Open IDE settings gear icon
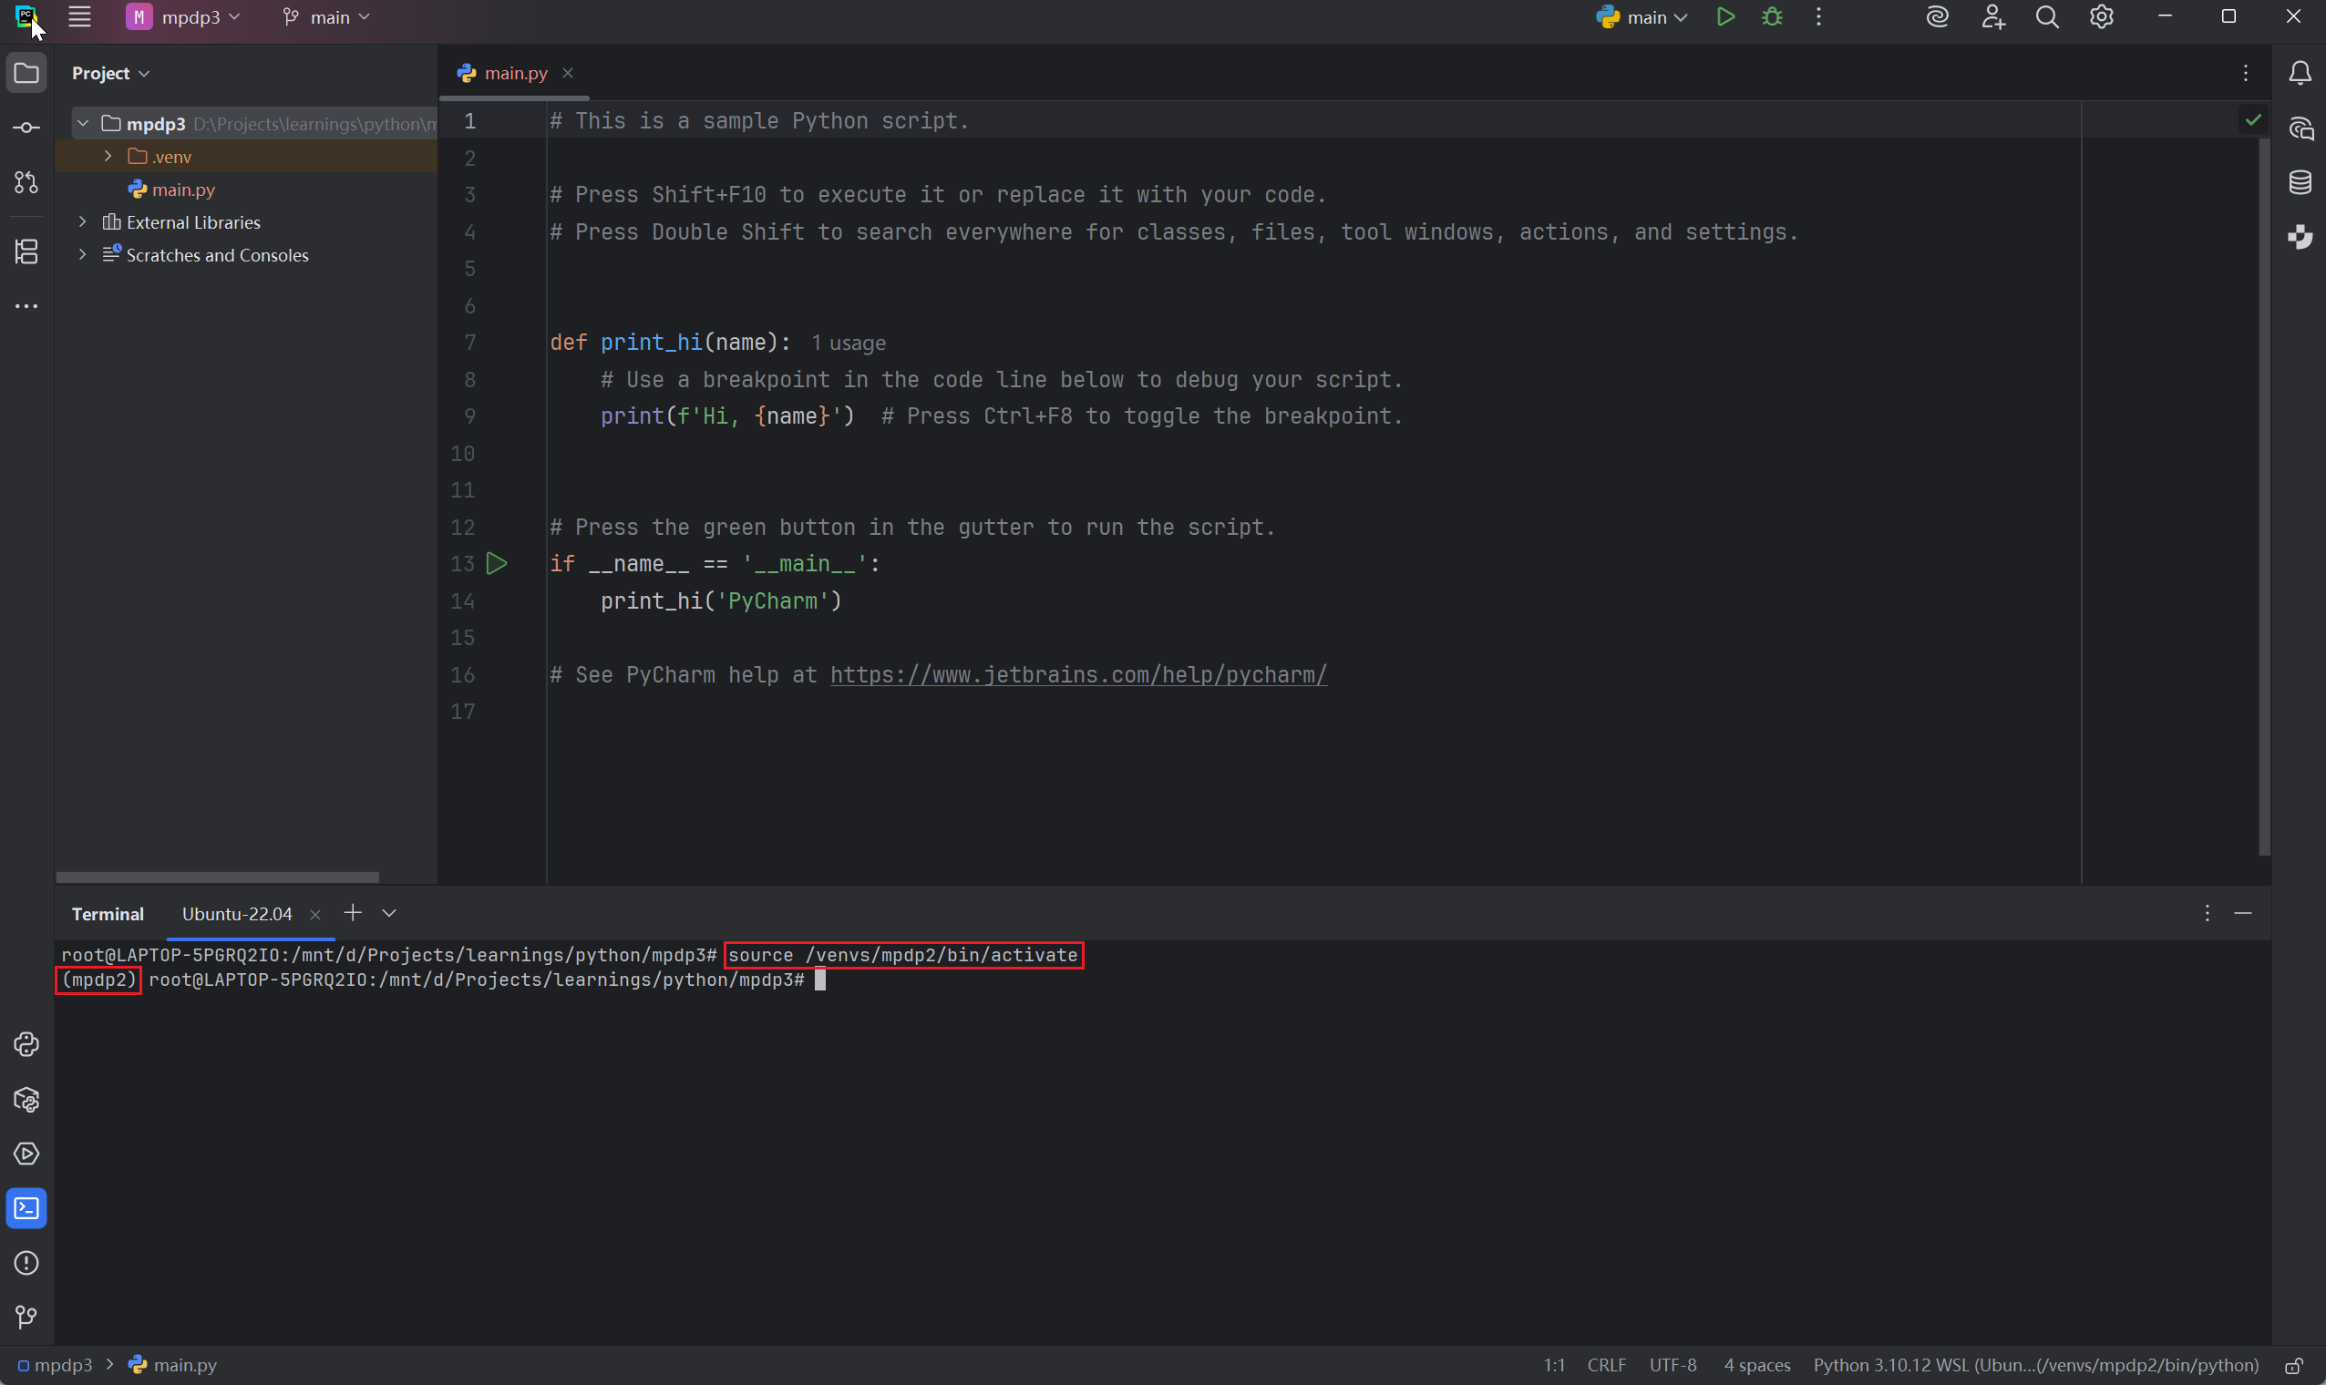The image size is (2326, 1385). [x=2101, y=16]
